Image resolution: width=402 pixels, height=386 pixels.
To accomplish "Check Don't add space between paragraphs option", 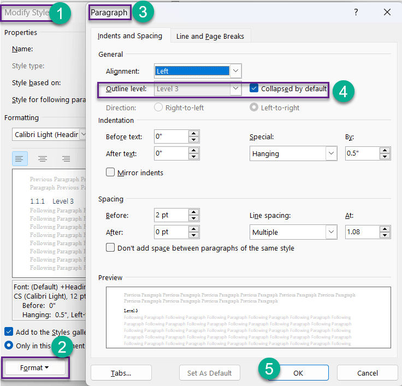I will click(x=110, y=247).
